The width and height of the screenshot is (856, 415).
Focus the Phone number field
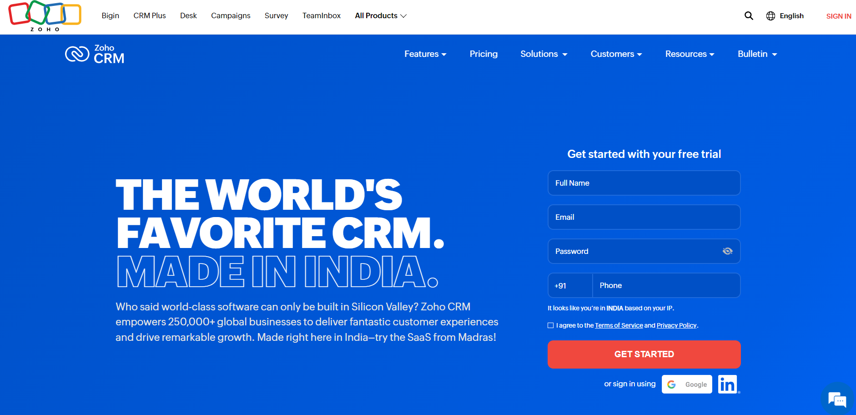tap(666, 286)
